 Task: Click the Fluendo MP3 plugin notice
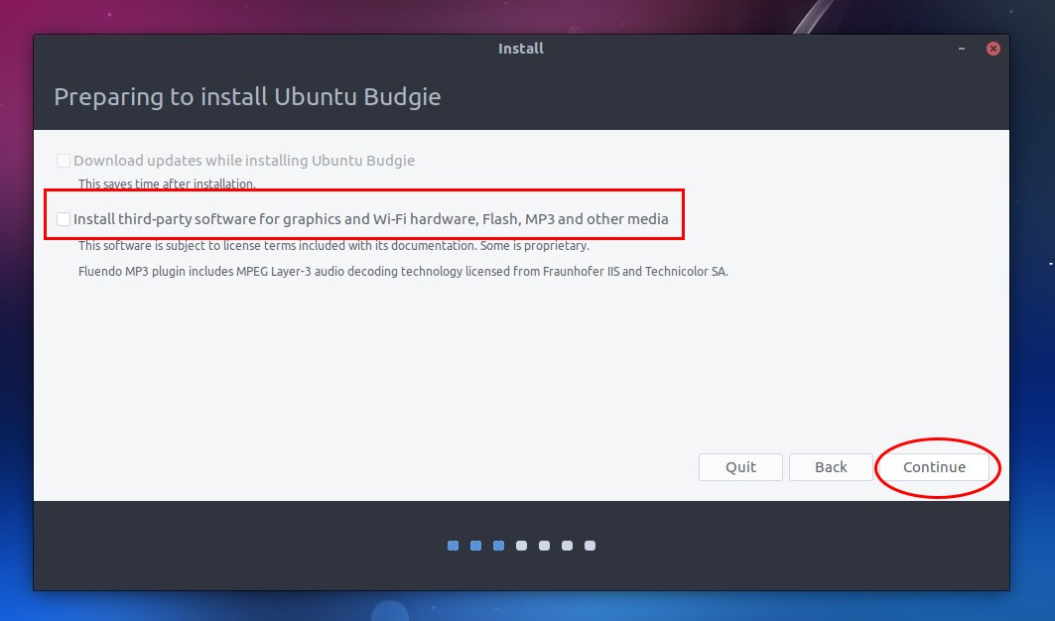click(403, 271)
